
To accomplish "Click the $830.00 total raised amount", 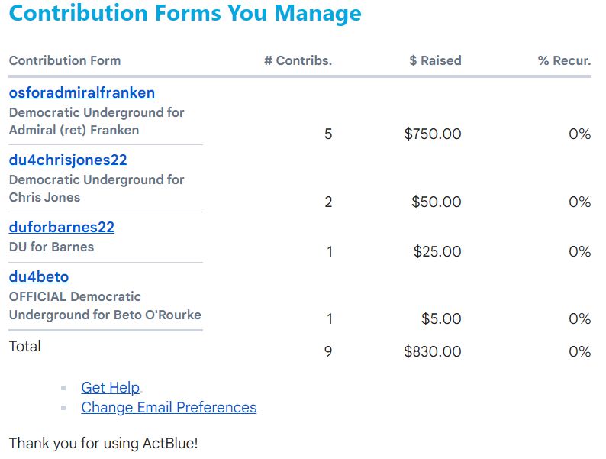I will (433, 352).
